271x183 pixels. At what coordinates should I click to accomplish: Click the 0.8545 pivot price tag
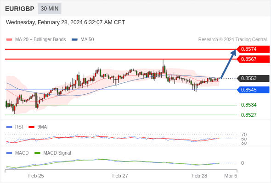253,90
